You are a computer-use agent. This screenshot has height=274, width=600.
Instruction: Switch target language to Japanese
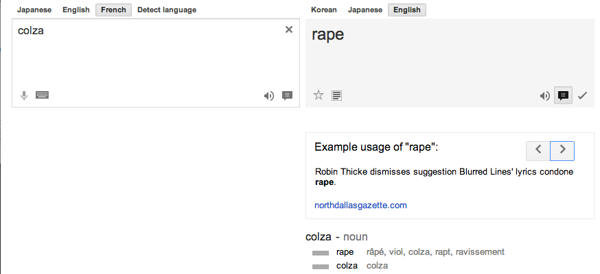(365, 10)
